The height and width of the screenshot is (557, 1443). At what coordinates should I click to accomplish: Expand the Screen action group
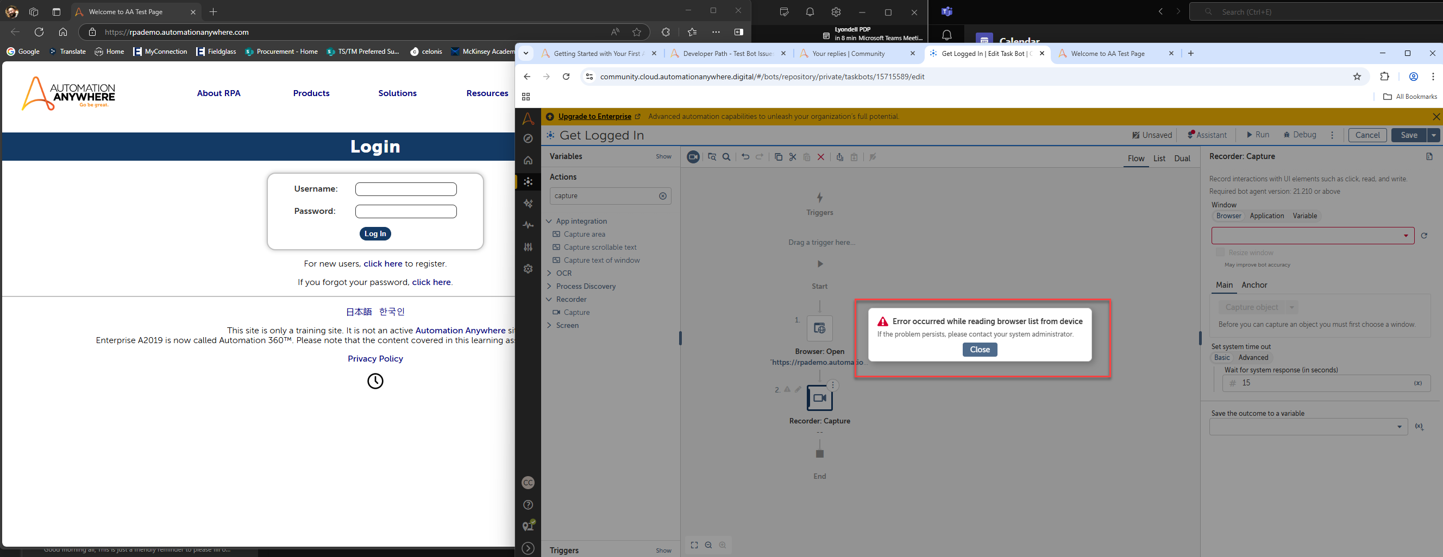[549, 325]
